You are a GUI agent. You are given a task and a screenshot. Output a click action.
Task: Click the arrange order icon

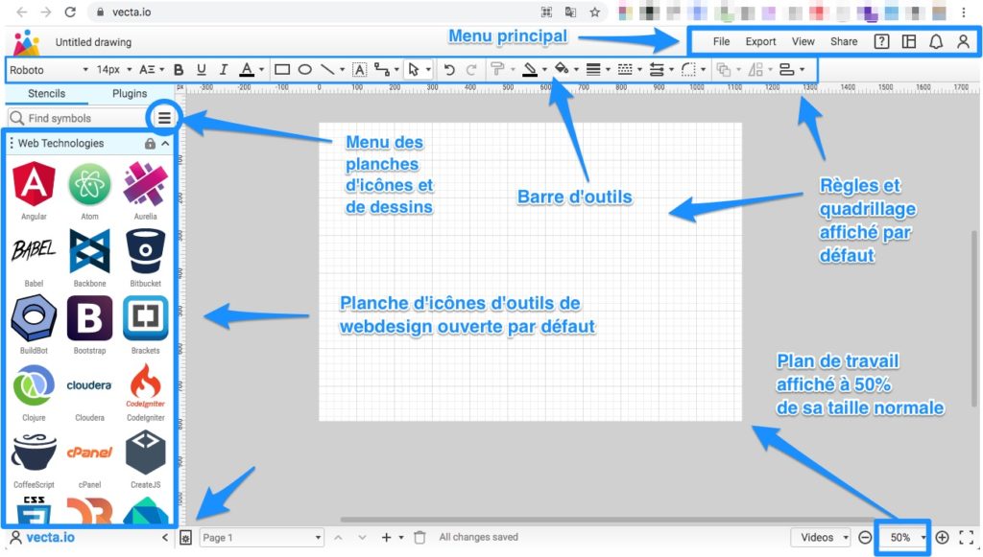coord(724,69)
